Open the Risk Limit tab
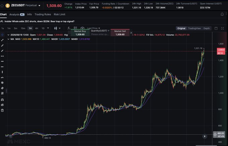 click(x=59, y=14)
